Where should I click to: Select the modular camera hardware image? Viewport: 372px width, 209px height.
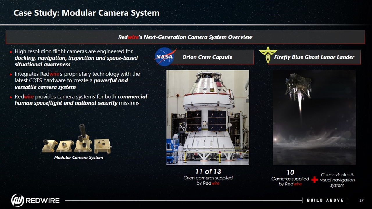pos(77,139)
